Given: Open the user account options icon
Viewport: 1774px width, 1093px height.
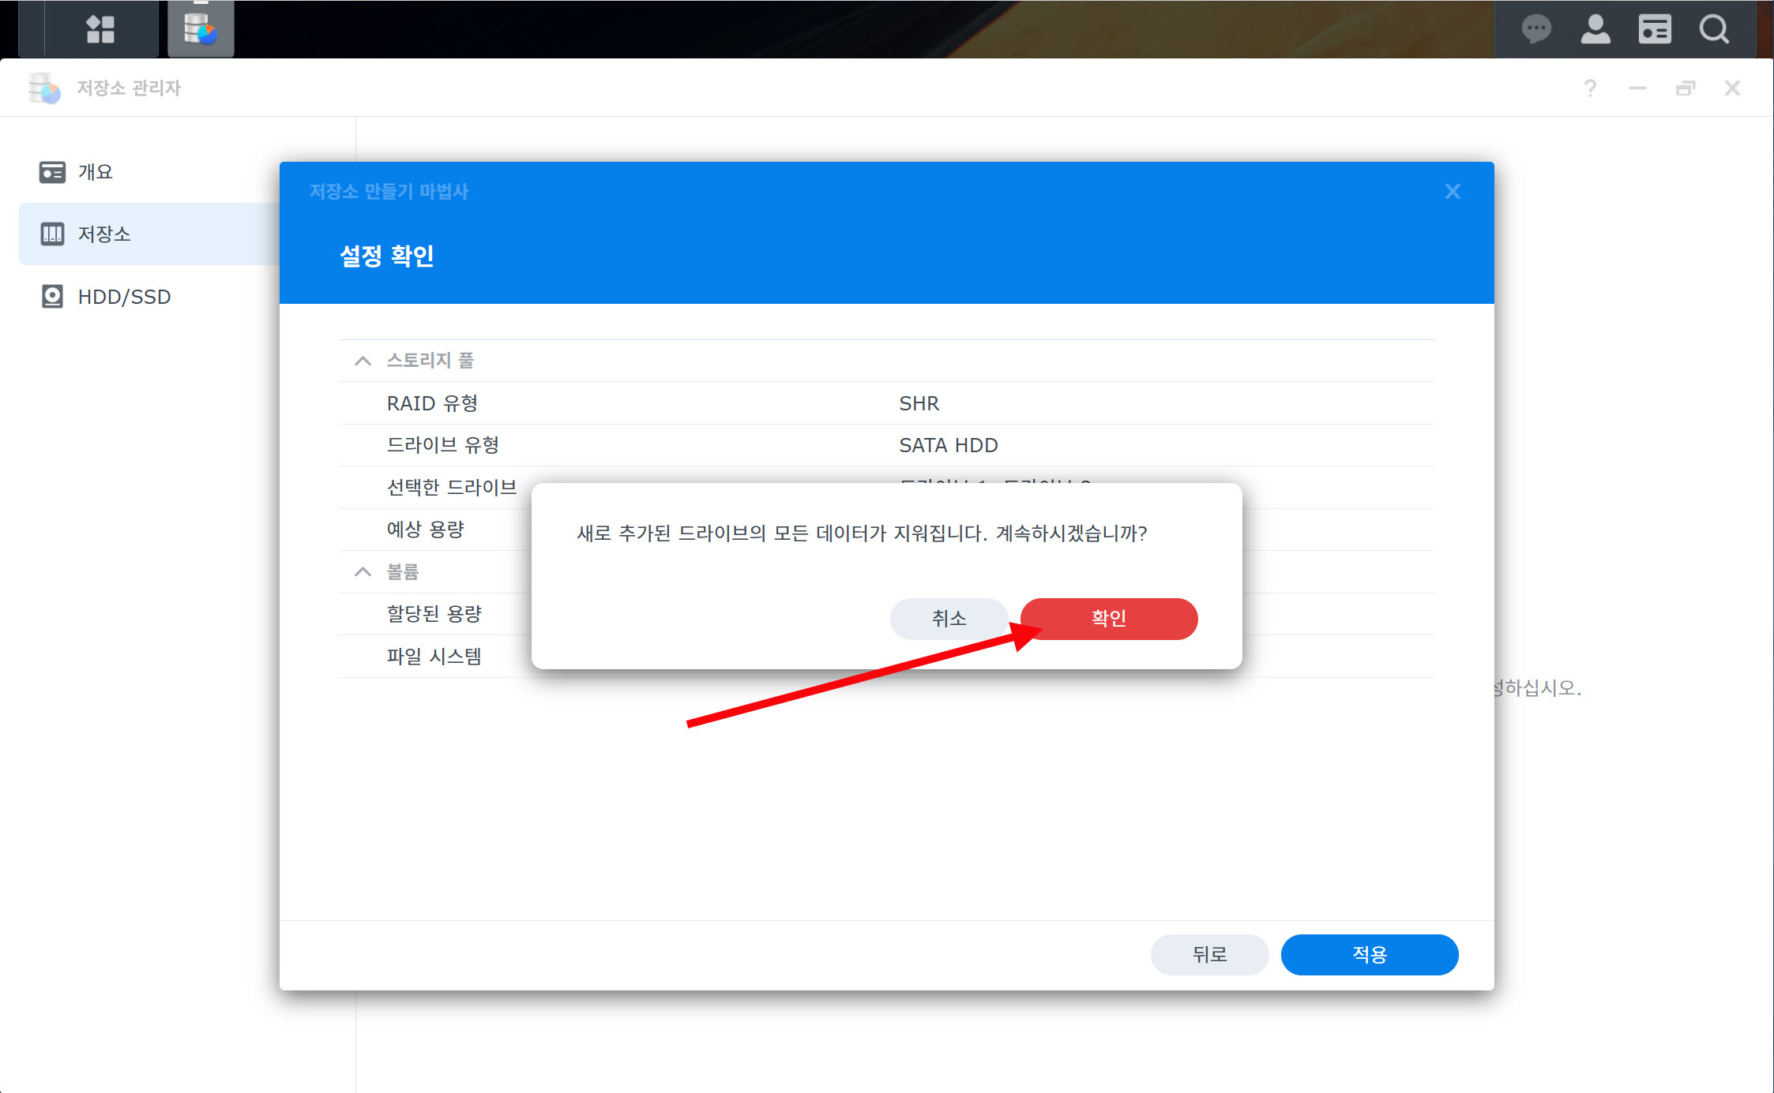Looking at the screenshot, I should tap(1595, 29).
